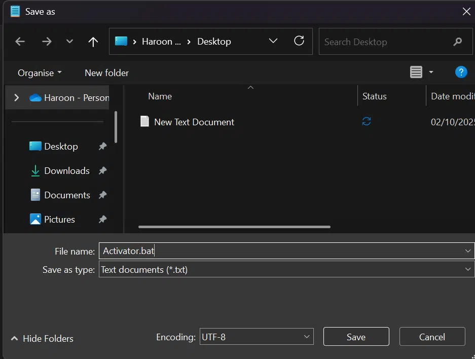Click the Forward navigation arrow
This screenshot has width=475, height=359.
[x=47, y=42]
